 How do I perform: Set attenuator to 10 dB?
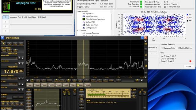[x=9, y=44]
